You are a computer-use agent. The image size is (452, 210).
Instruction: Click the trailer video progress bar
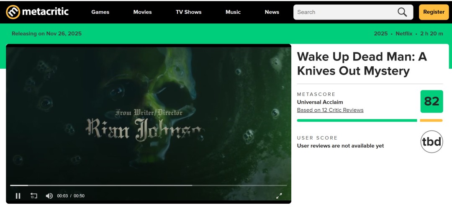[149, 185]
